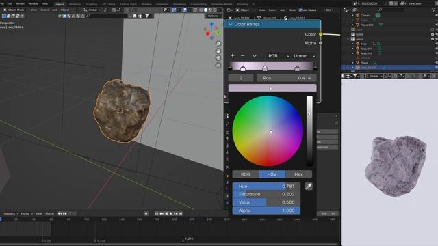
Task: Jump to the first frame button
Action: coord(157,213)
